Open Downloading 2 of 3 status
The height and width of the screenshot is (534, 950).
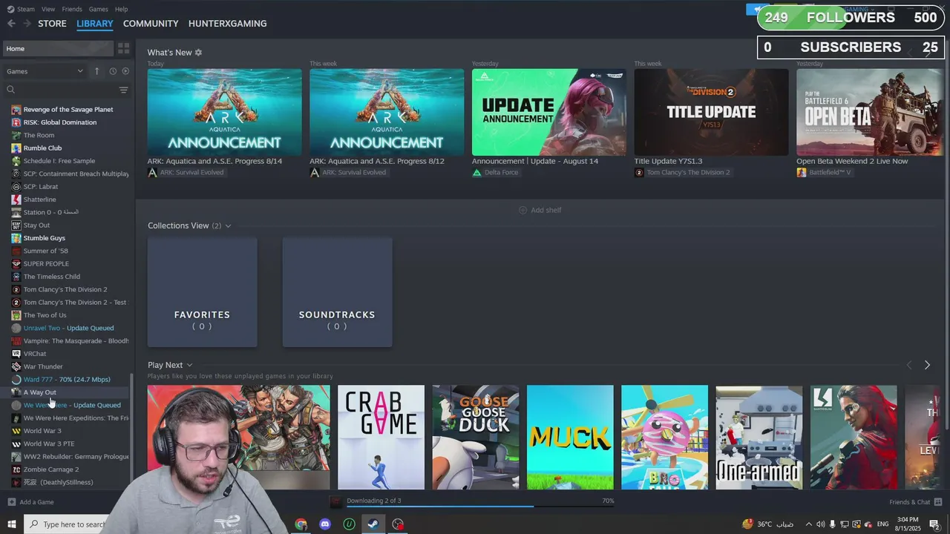pos(373,501)
